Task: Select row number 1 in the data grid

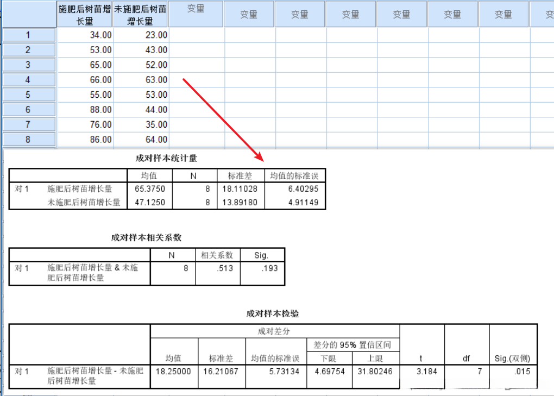Action: coord(28,34)
